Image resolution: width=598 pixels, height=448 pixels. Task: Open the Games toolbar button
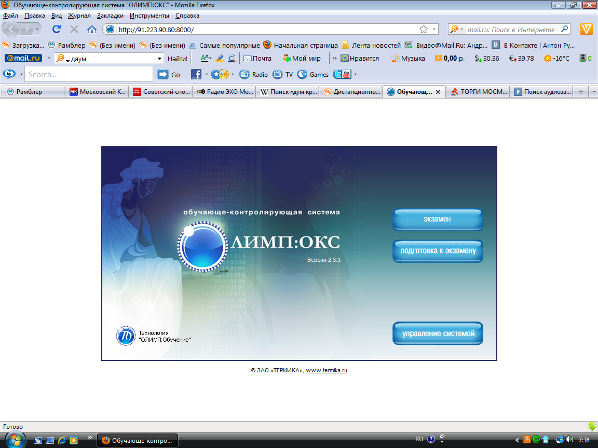(312, 74)
